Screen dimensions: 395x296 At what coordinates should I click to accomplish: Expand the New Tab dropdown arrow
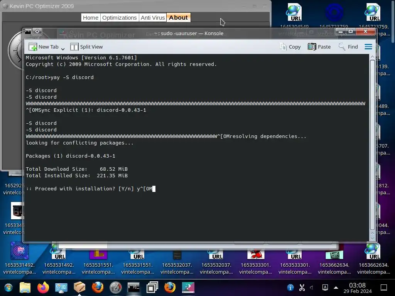pos(63,49)
